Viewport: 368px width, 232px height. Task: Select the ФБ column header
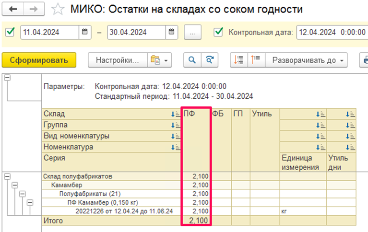(221, 140)
